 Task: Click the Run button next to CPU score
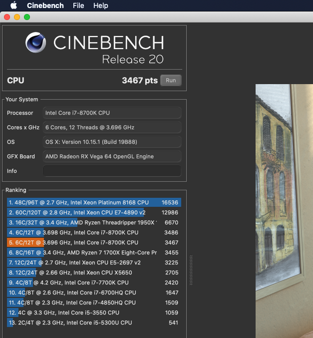point(171,81)
